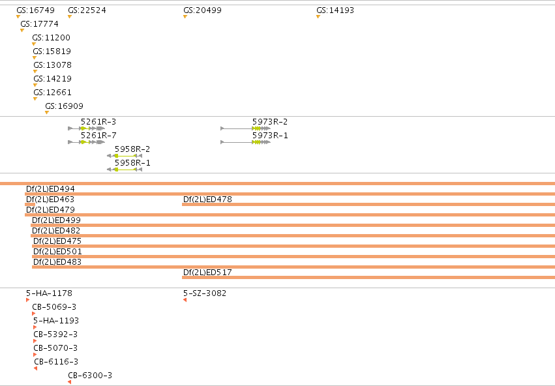The image size is (555, 386).
Task: Click the GS:16749 insertion marker label
Action: point(35,10)
